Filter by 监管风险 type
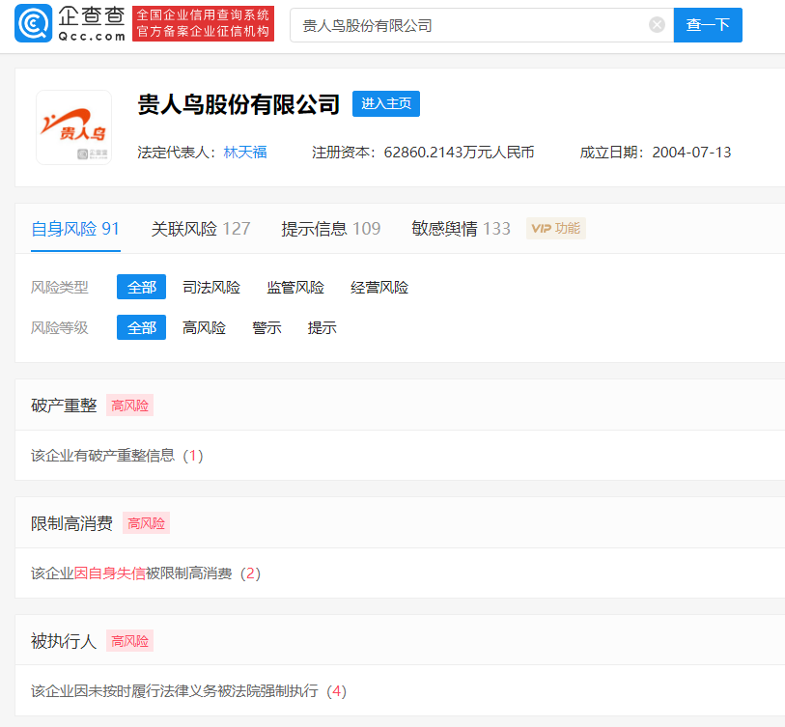The width and height of the screenshot is (785, 727). [x=295, y=288]
